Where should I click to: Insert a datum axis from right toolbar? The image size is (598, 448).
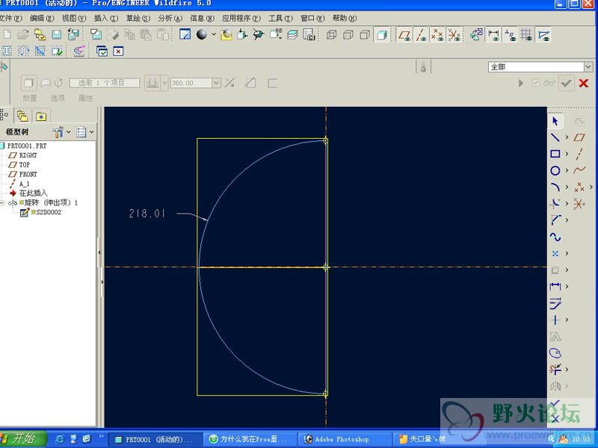[579, 154]
